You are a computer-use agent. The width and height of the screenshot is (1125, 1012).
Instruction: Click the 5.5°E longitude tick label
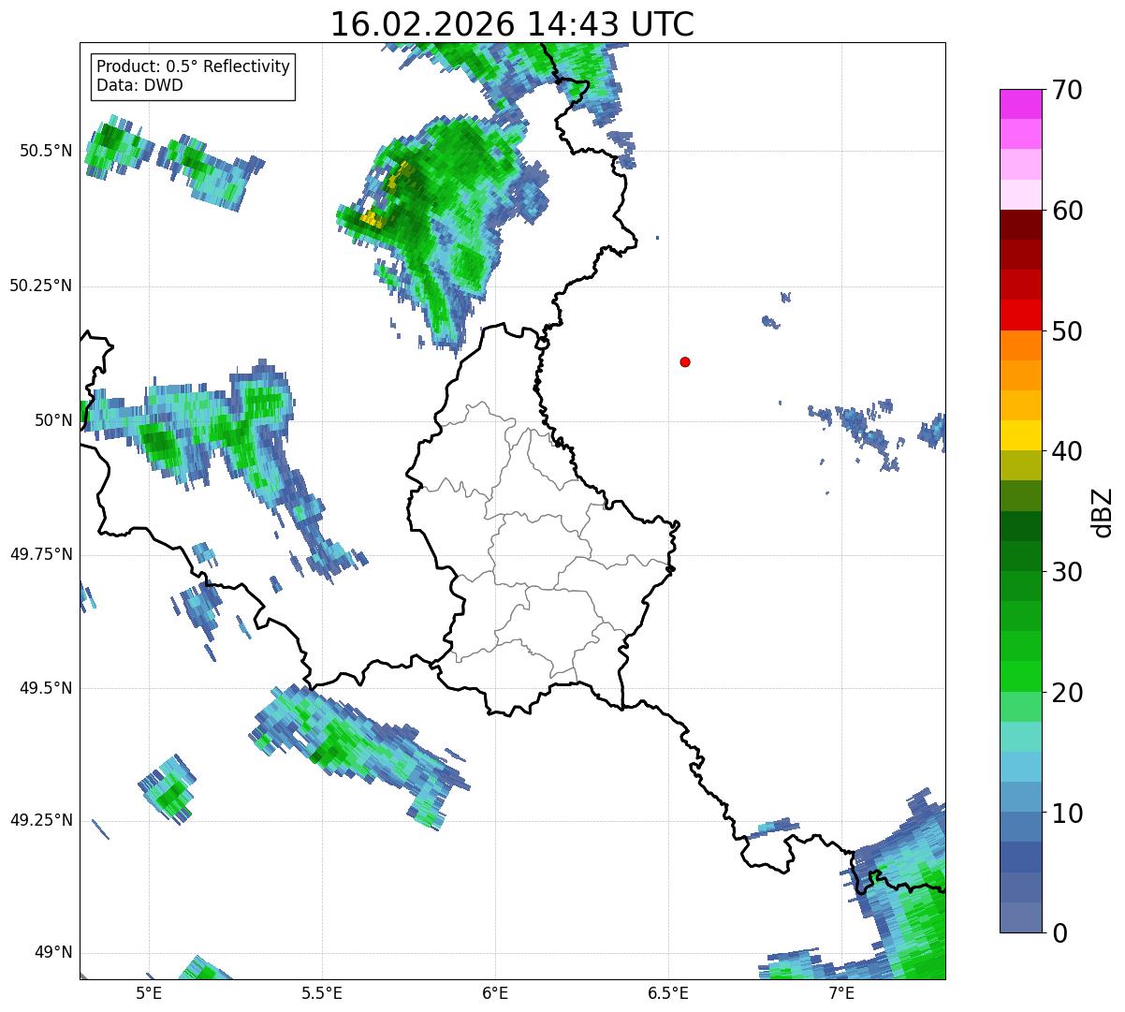click(322, 992)
